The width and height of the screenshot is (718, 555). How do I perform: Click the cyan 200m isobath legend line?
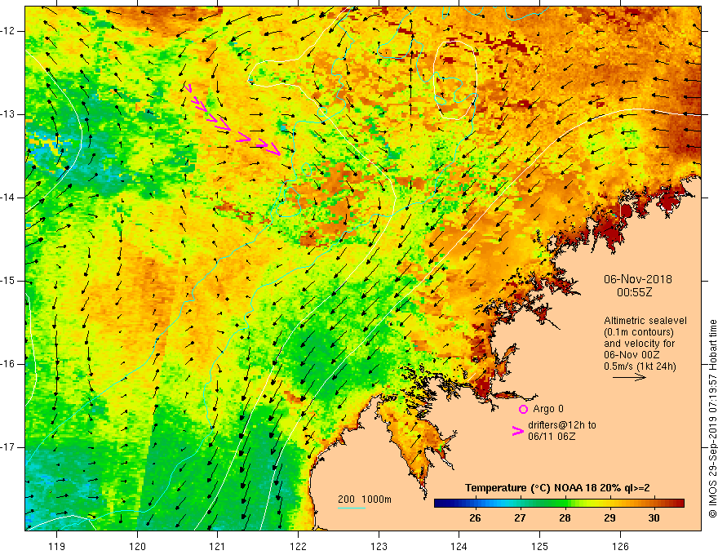(351, 508)
